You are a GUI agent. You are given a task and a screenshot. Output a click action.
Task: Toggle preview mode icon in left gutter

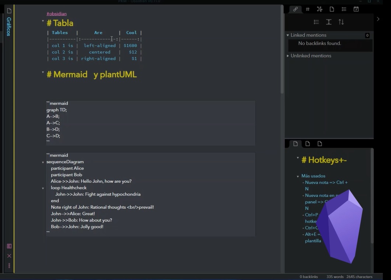[9, 246]
